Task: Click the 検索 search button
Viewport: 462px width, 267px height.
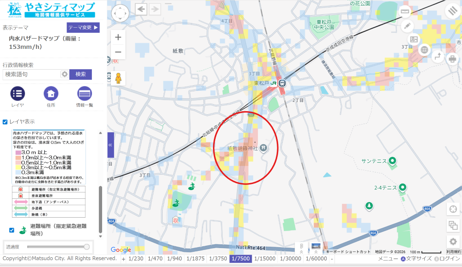Action: (x=80, y=74)
